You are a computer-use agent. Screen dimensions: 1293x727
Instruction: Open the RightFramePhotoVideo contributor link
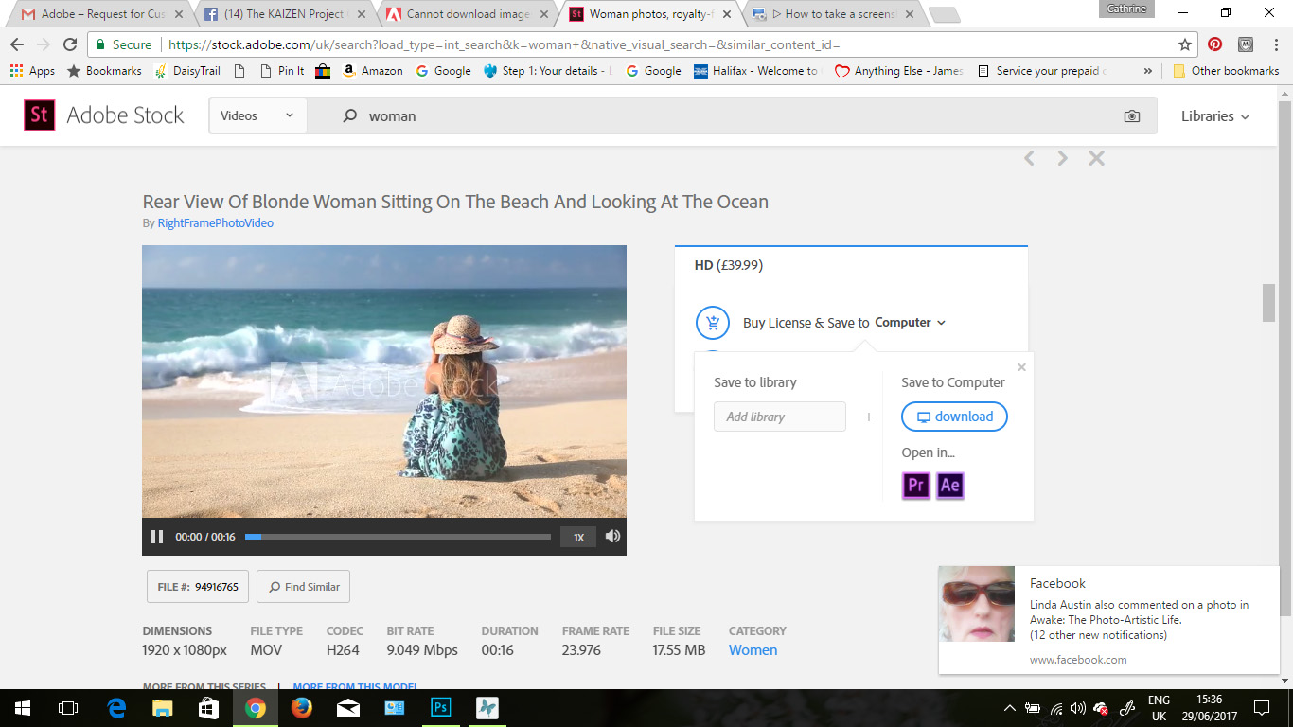[216, 223]
